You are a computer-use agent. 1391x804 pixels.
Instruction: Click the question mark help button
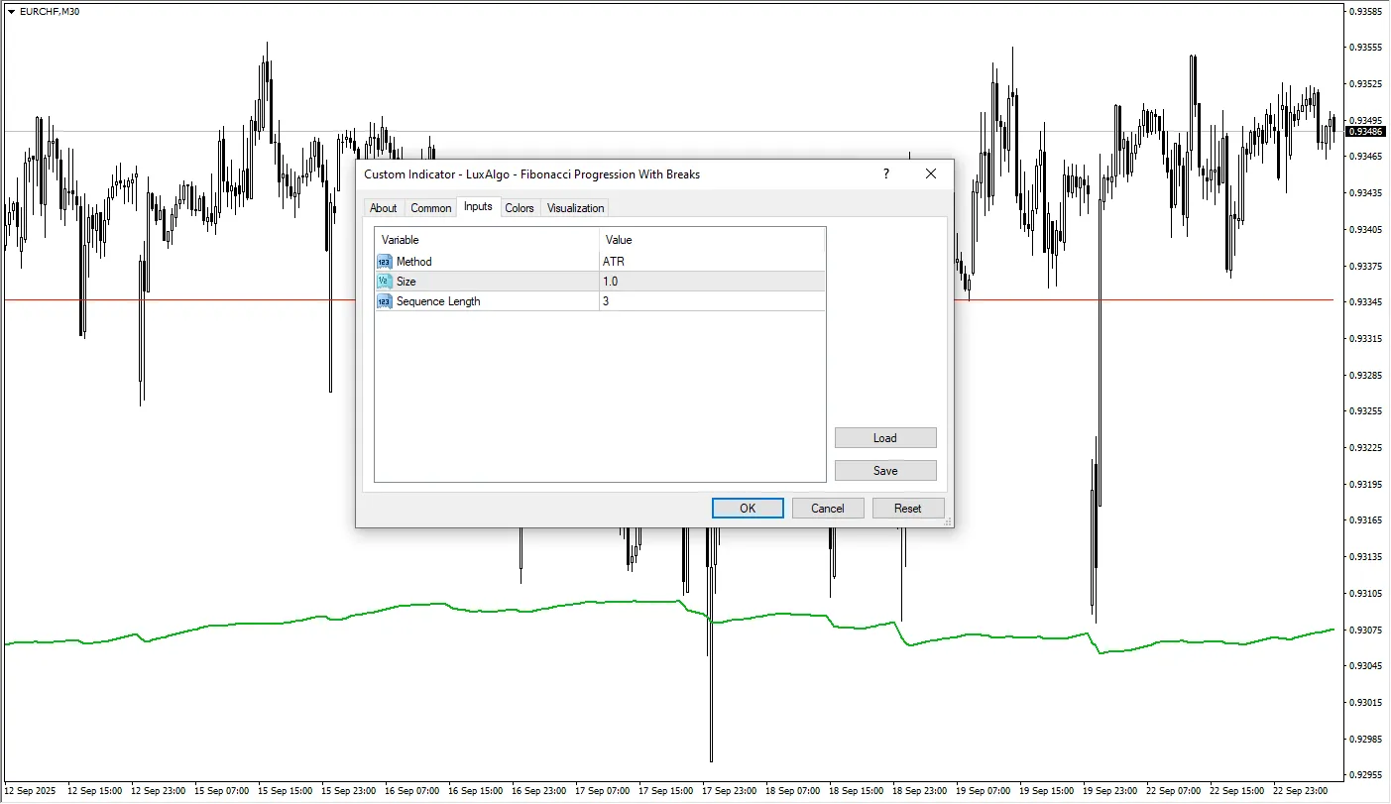(885, 174)
